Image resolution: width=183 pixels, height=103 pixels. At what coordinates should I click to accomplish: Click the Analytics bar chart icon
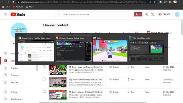5,68
